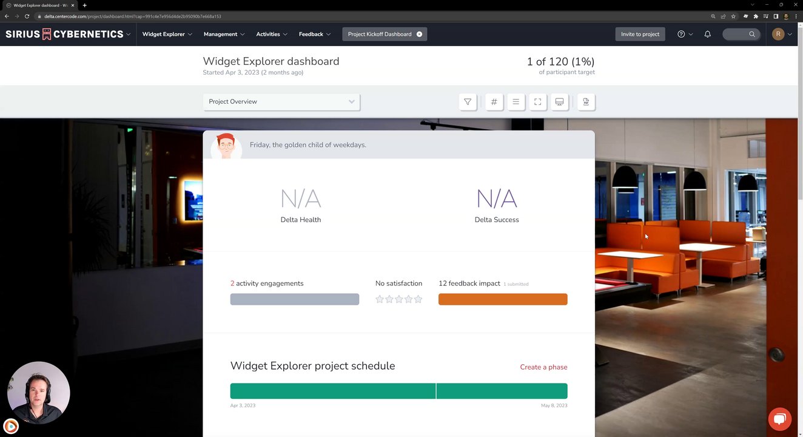Click the first satisfaction star
This screenshot has width=803, height=437.
pos(380,299)
